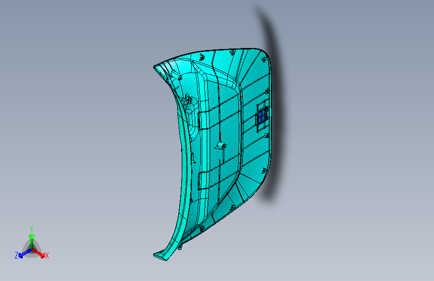
Task: Select the teal 3D panel model
Action: click(x=212, y=154)
